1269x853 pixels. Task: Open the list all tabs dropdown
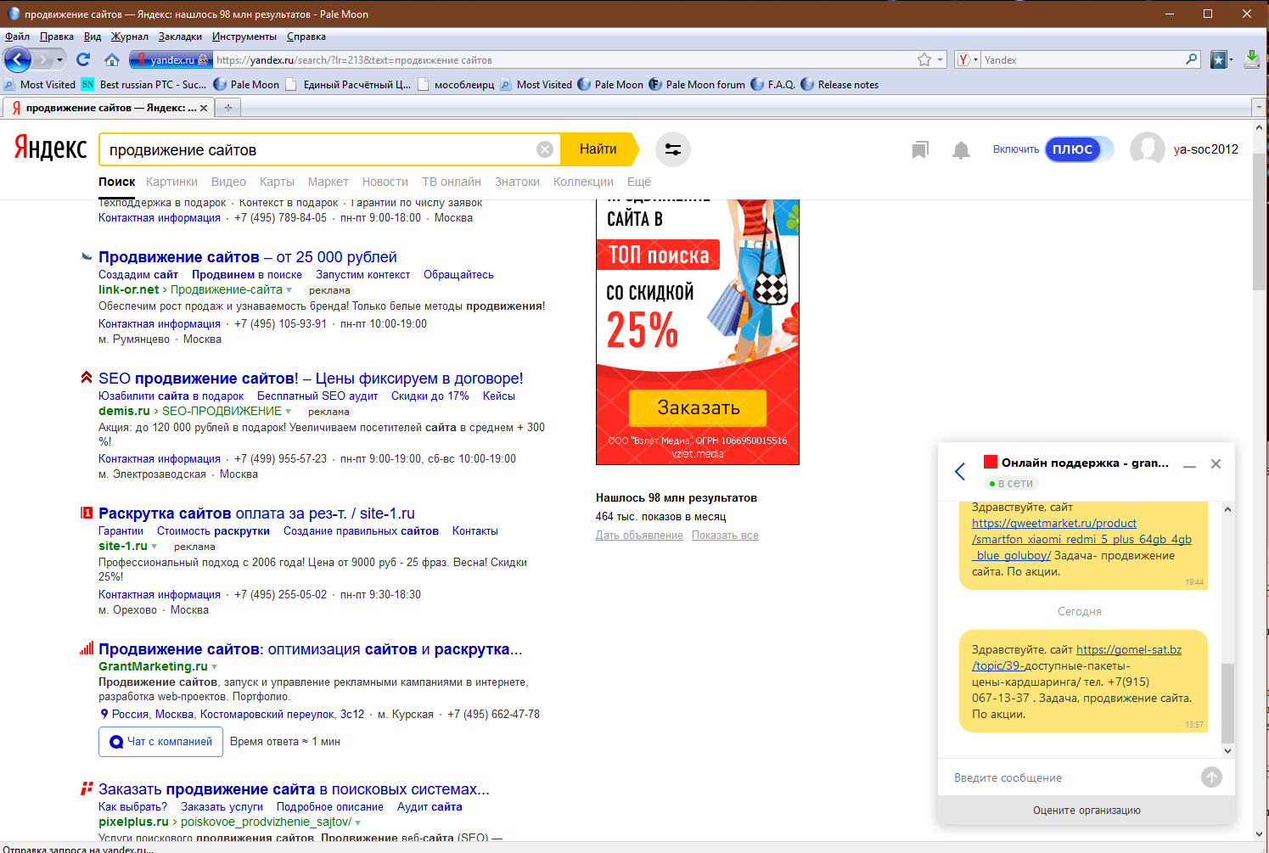[x=1259, y=108]
